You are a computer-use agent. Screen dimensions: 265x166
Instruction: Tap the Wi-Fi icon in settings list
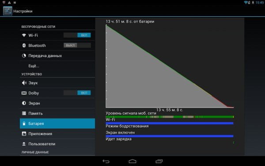tap(24, 35)
